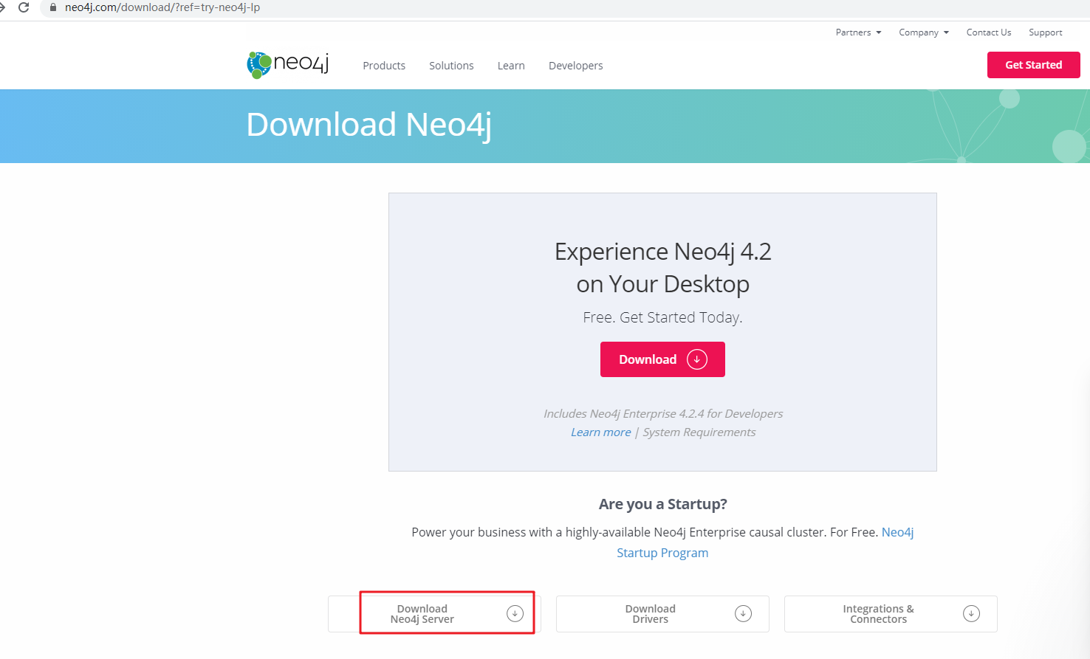Open the Learn menu
The height and width of the screenshot is (659, 1090).
coord(511,66)
